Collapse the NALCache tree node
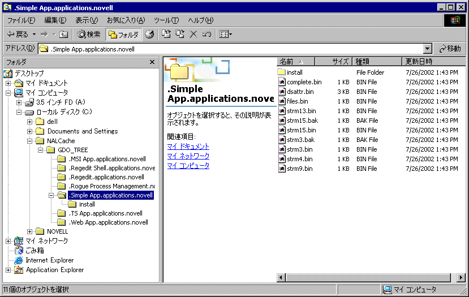 click(x=30, y=141)
